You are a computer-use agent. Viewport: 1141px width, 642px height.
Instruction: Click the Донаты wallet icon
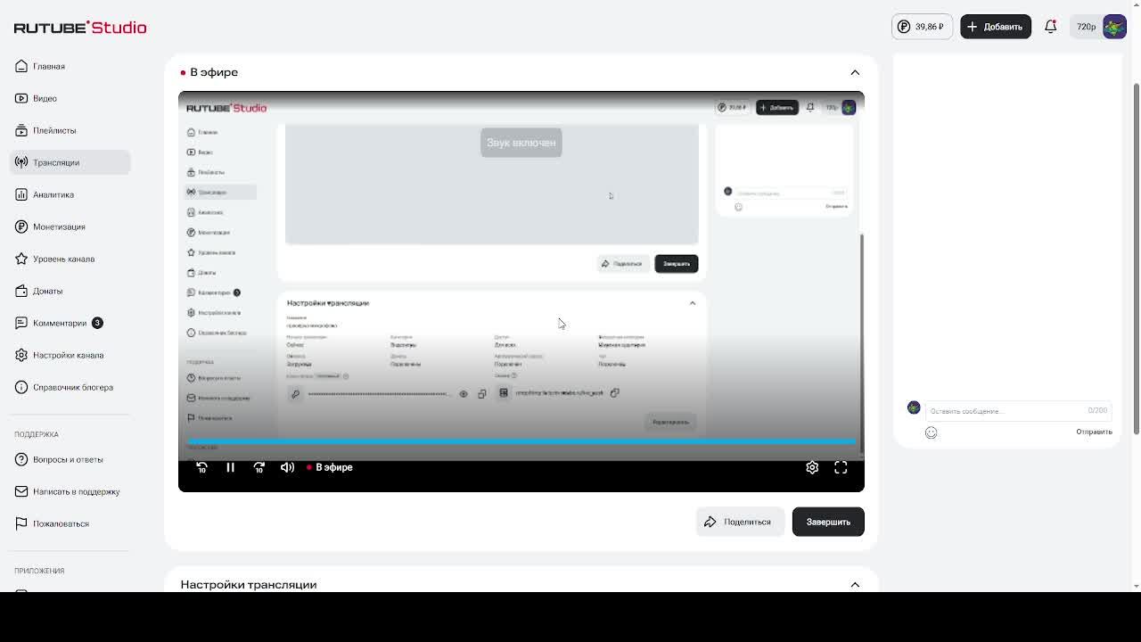point(21,291)
